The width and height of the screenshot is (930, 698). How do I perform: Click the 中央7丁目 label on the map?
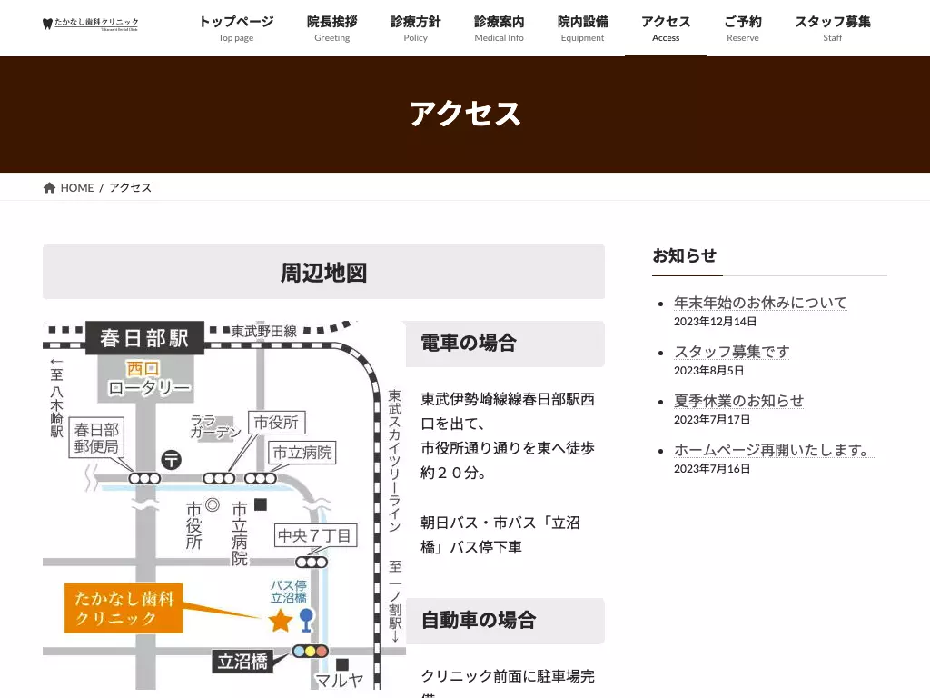315,536
